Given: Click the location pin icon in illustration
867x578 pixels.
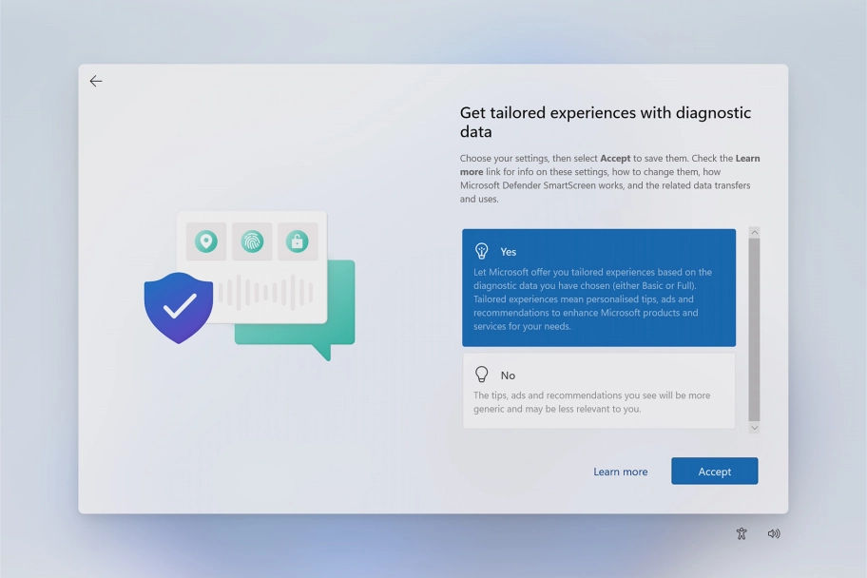Looking at the screenshot, I should point(206,241).
